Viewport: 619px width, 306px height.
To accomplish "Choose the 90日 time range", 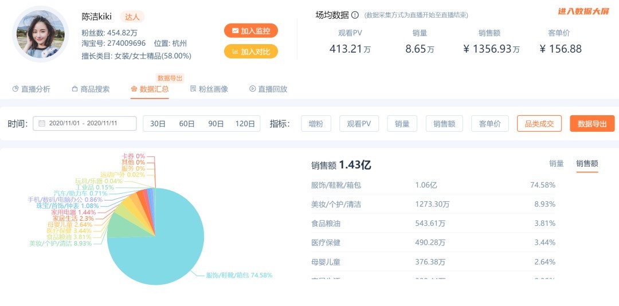I will pyautogui.click(x=216, y=124).
